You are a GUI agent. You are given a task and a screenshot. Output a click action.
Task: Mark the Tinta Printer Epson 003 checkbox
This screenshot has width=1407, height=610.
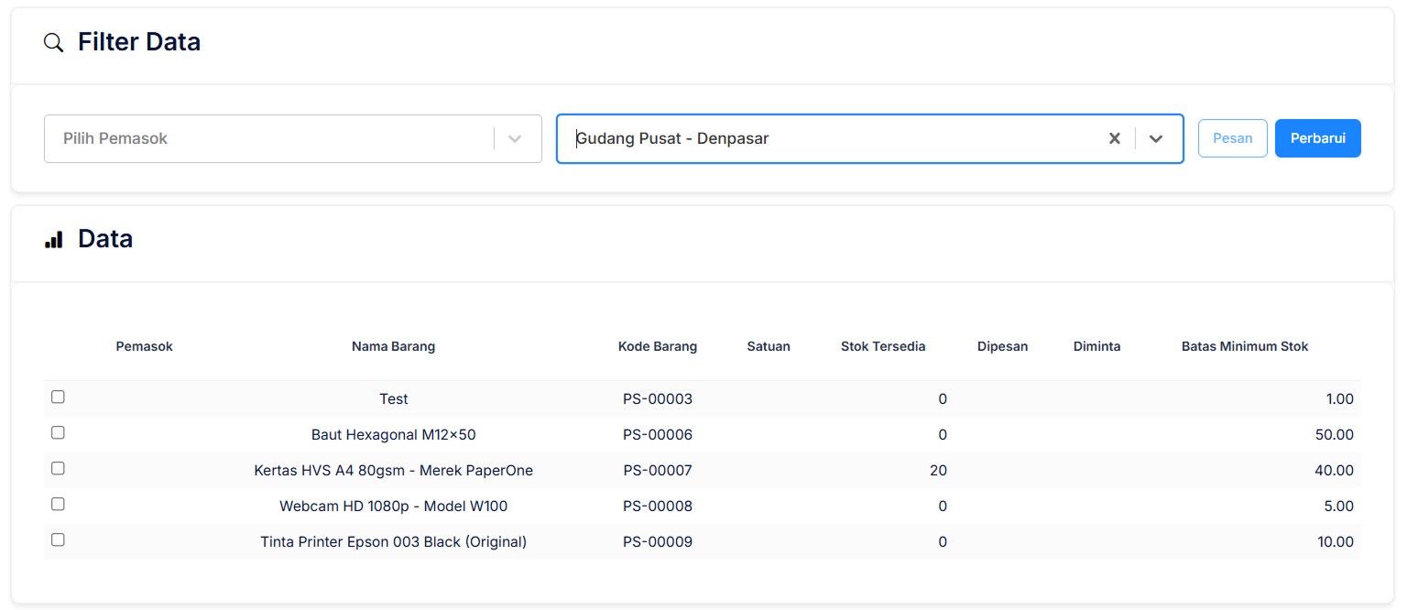click(58, 539)
